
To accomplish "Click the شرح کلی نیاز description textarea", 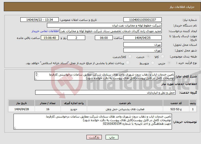I will pyautogui.click(x=105, y=76).
